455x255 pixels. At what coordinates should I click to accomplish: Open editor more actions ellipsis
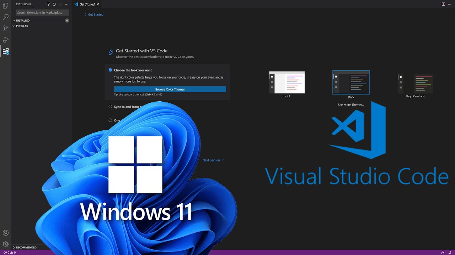[x=449, y=4]
